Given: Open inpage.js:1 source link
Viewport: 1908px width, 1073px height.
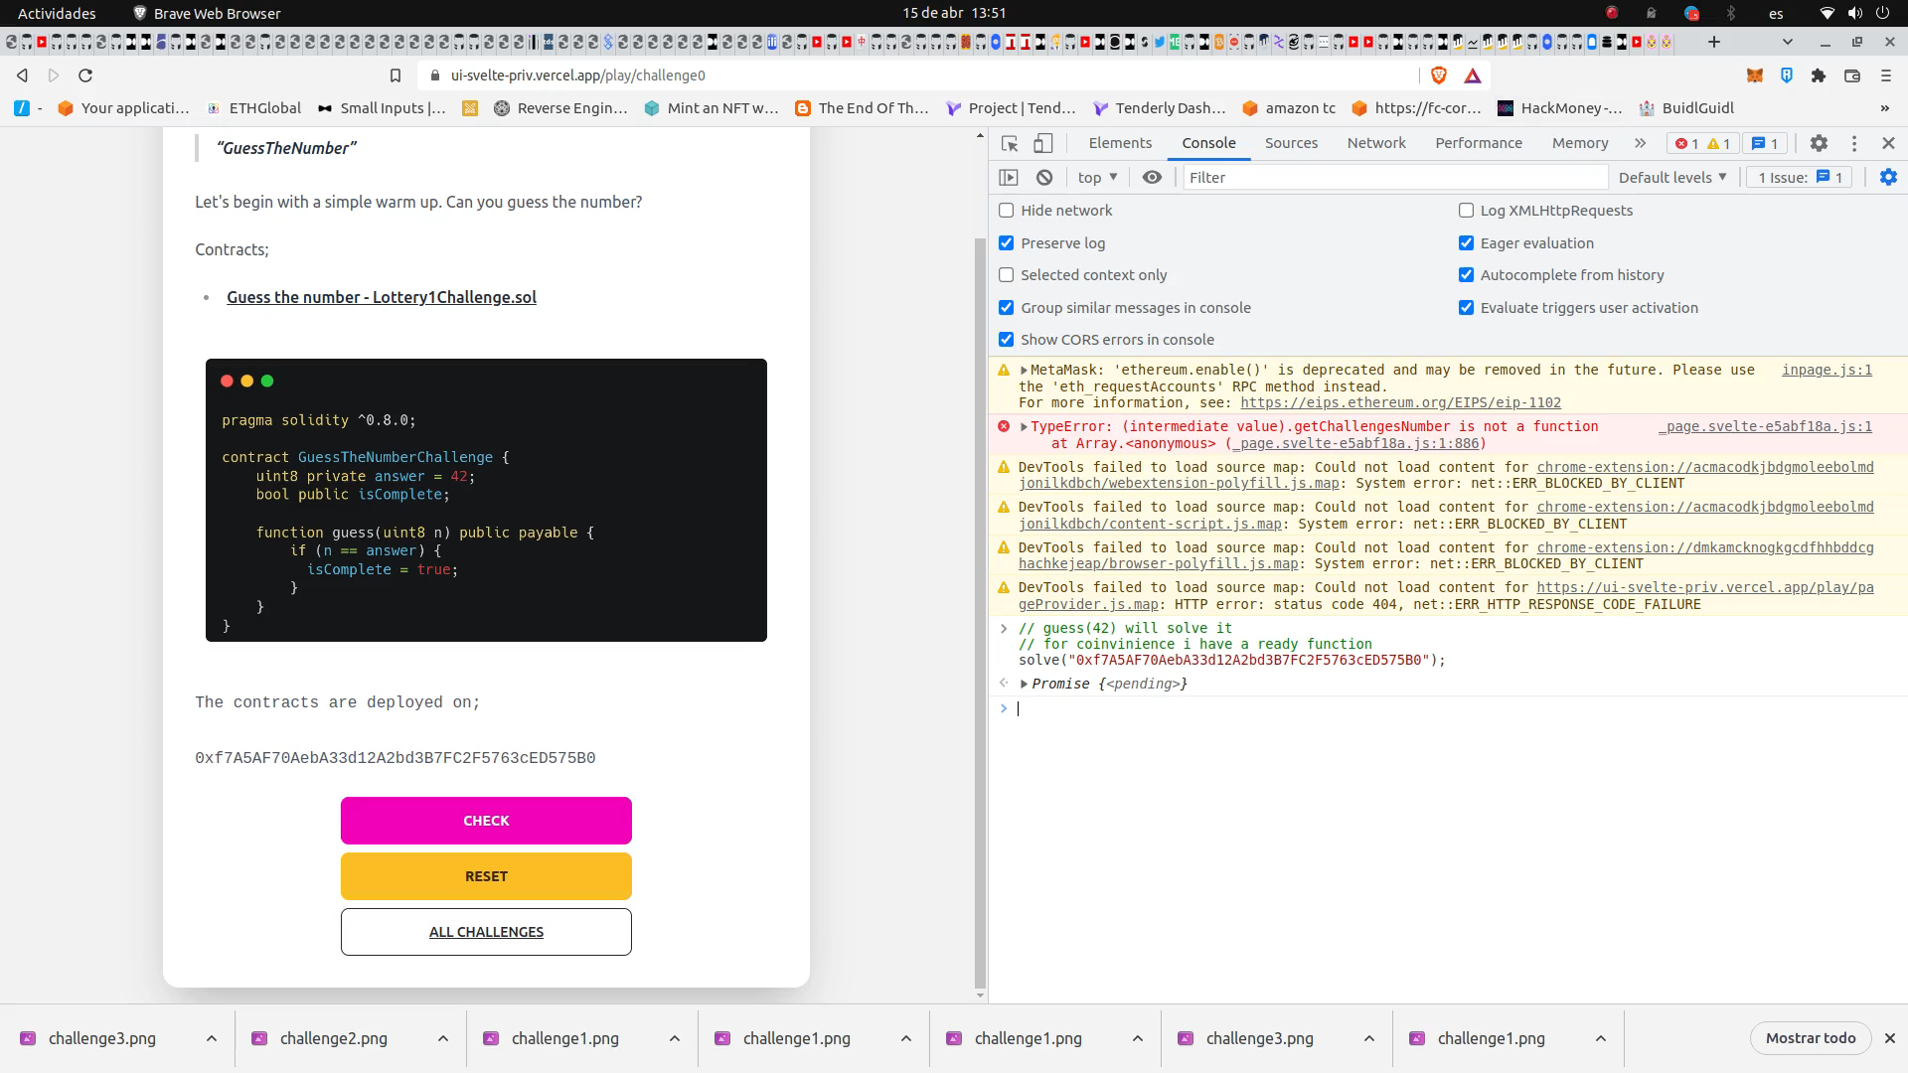Looking at the screenshot, I should pos(1827,370).
